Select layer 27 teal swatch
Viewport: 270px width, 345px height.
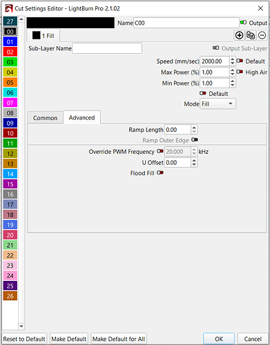[10, 21]
